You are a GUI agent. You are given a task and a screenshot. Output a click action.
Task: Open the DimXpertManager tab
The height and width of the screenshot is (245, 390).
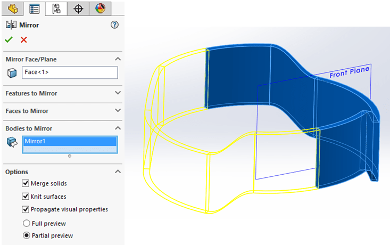pyautogui.click(x=78, y=8)
